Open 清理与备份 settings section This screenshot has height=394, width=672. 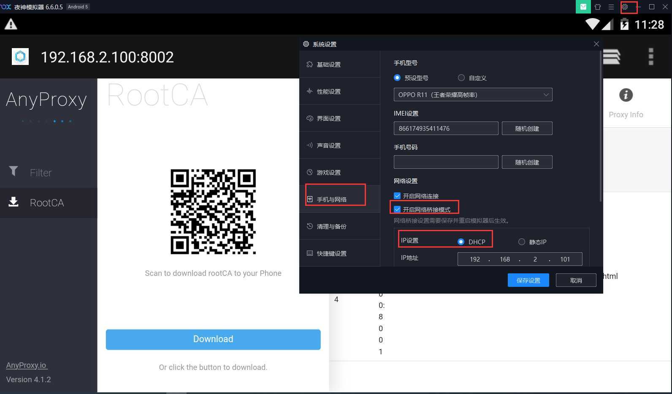pyautogui.click(x=340, y=226)
